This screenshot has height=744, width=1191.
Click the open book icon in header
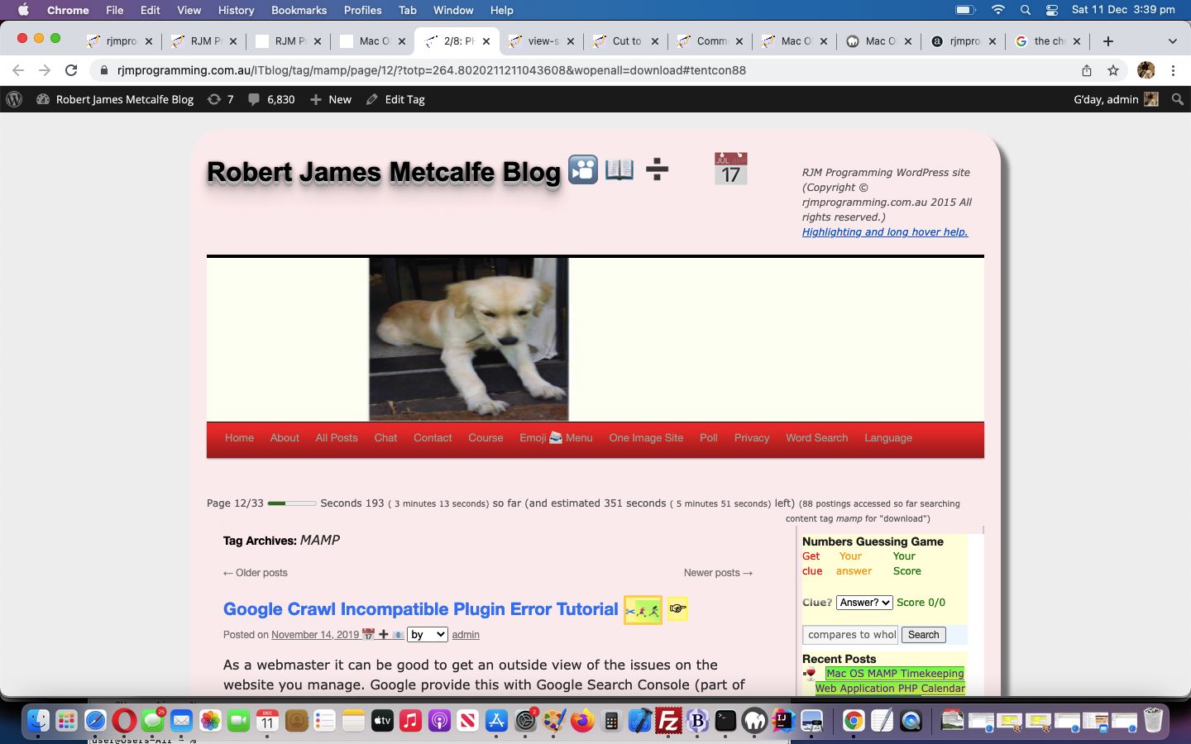point(619,169)
